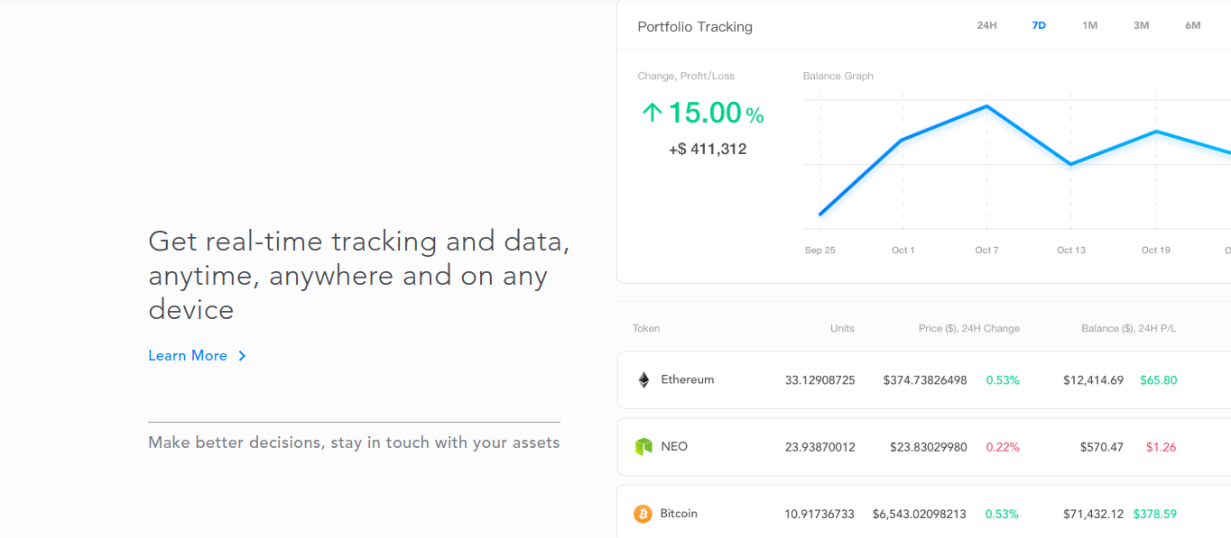
Task: Click the Oct 13 date label on graph
Action: (1071, 250)
